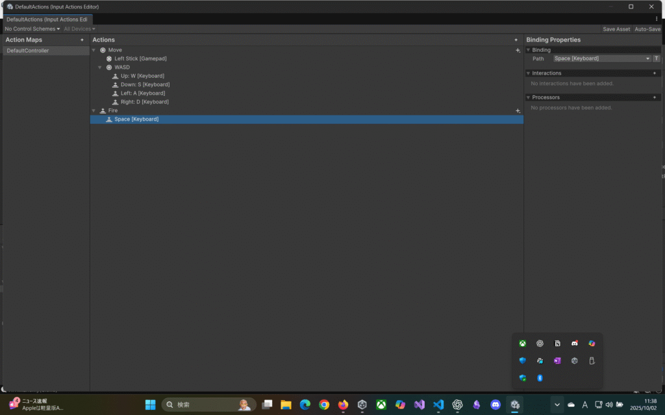
Task: Collapse the Binding section foldout
Action: point(528,50)
